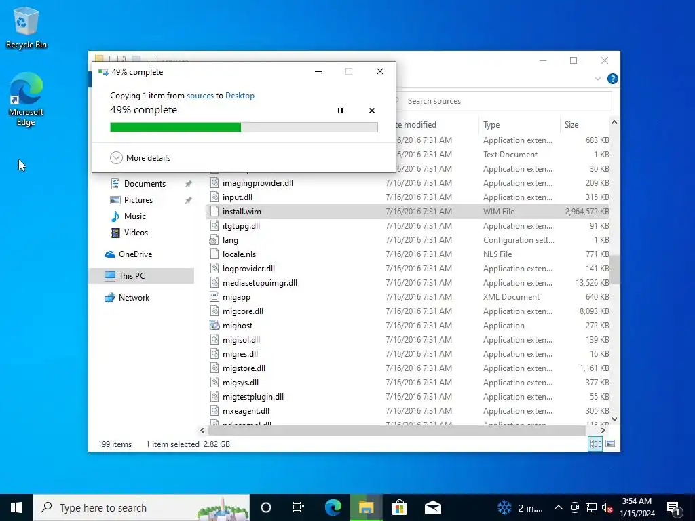This screenshot has width=695, height=521.
Task: Select size 2,964,572 KB cell
Action: tap(586, 212)
